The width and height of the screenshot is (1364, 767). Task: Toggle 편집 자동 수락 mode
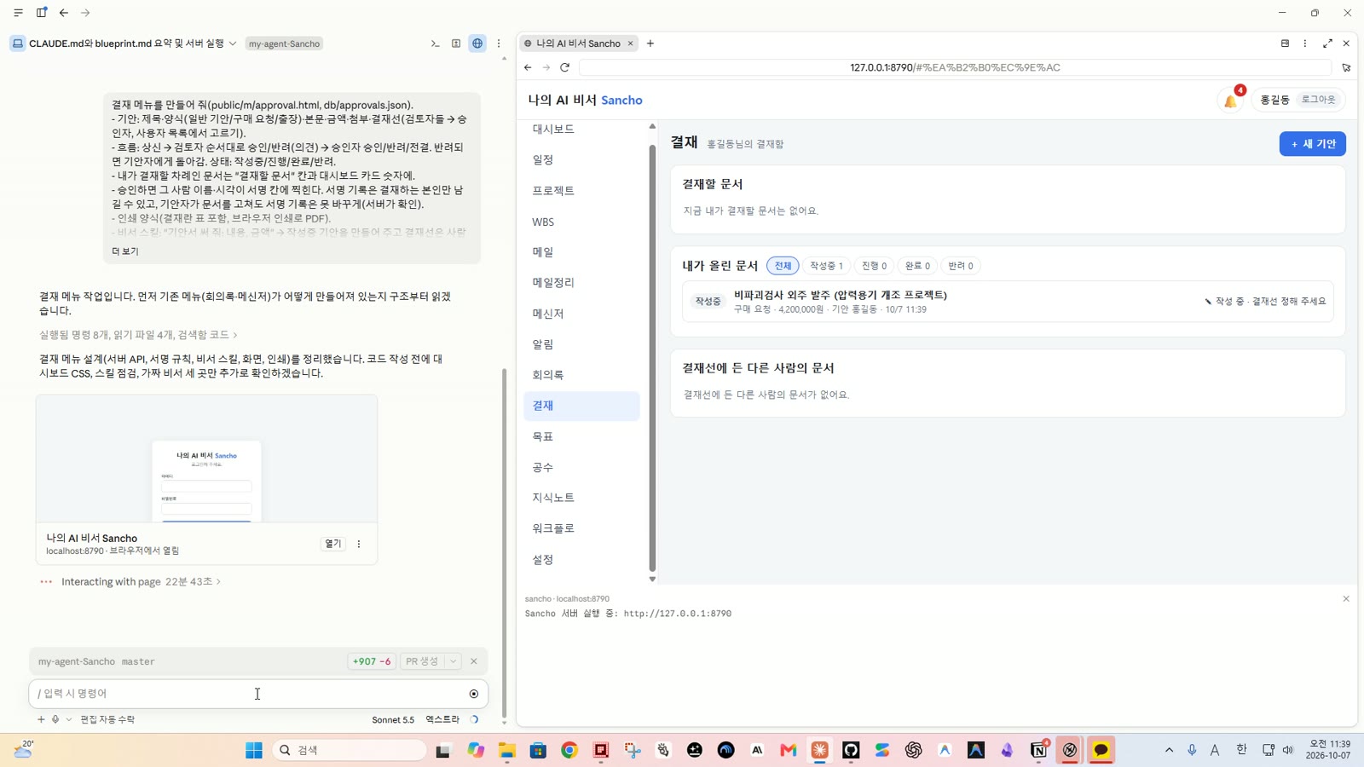107,719
